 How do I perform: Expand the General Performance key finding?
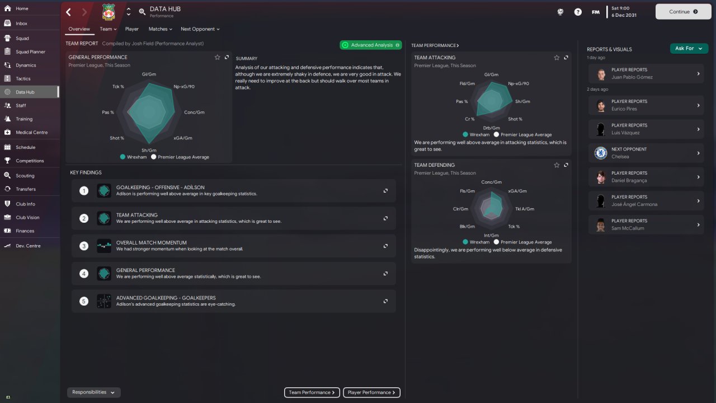click(x=385, y=274)
